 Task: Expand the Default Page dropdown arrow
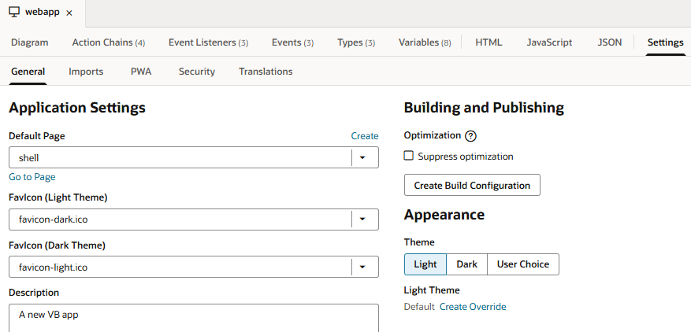(x=362, y=157)
